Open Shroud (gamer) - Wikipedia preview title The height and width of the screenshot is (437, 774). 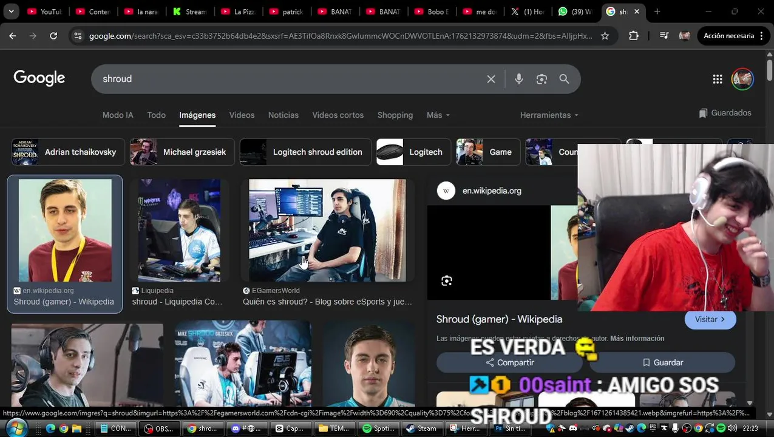(499, 319)
